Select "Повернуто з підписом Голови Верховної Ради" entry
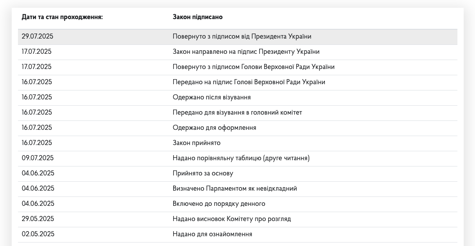This screenshot has width=475, height=246. pyautogui.click(x=253, y=67)
